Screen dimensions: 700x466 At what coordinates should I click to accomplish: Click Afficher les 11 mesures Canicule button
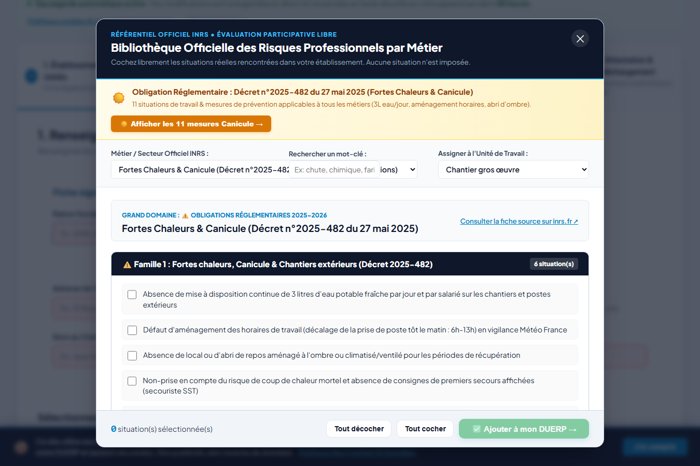coord(191,124)
